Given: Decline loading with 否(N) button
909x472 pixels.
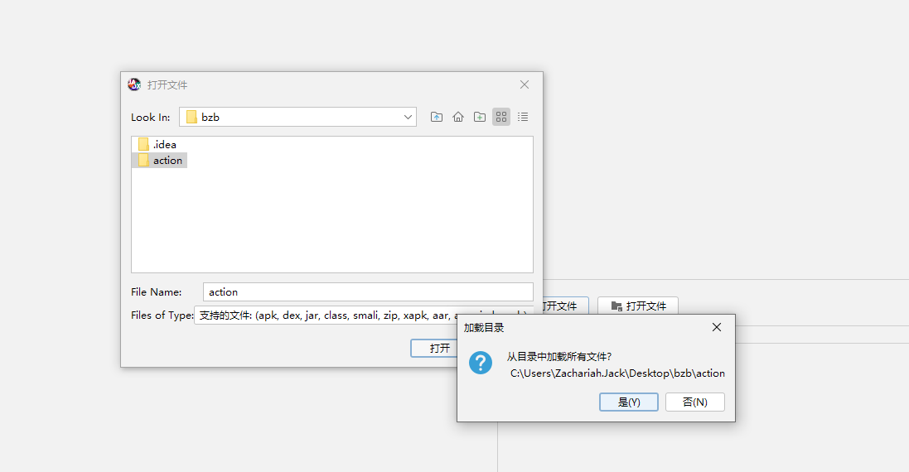Looking at the screenshot, I should (x=694, y=402).
